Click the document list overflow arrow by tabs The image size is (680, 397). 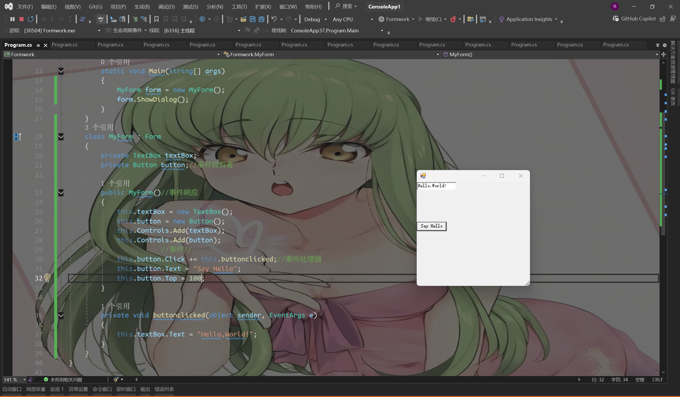point(658,45)
